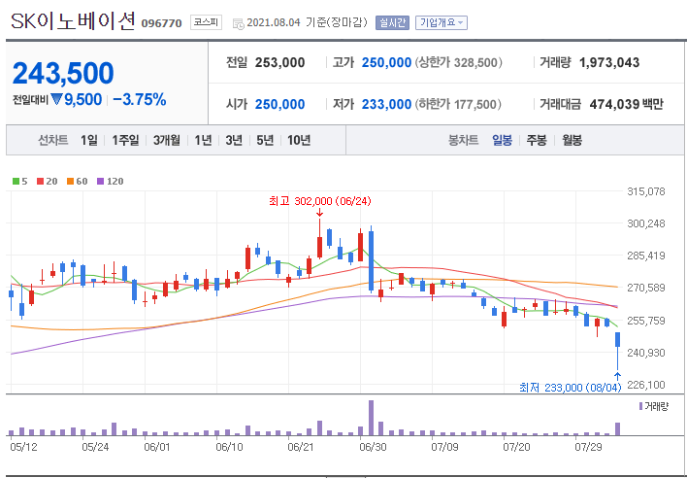Image resolution: width=687 pixels, height=478 pixels.
Task: Click the last volume bar on 08/04
Action: (x=618, y=428)
